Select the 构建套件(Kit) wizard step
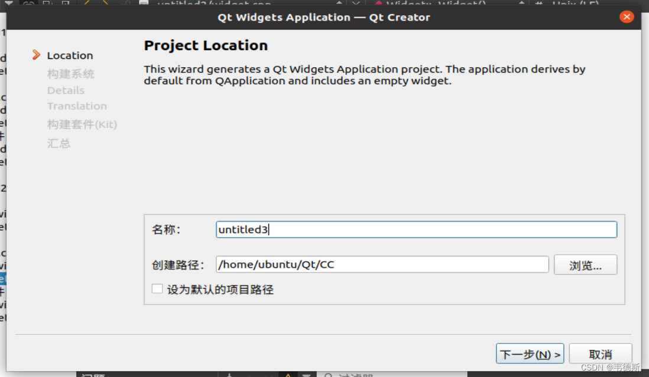 [x=82, y=124]
